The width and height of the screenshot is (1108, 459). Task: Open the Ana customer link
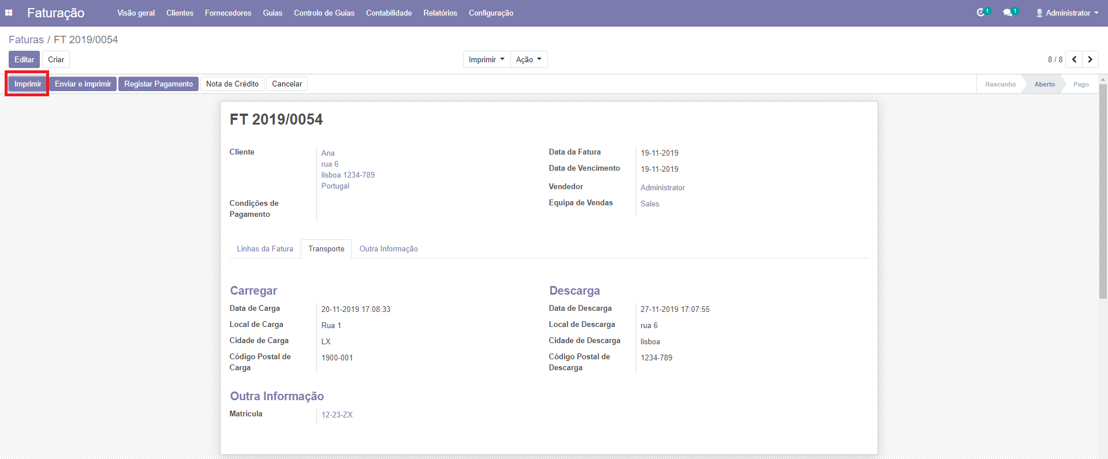pyautogui.click(x=328, y=153)
